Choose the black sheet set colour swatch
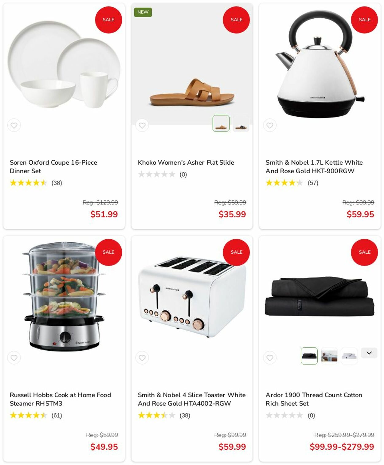The image size is (384, 465). 309,356
